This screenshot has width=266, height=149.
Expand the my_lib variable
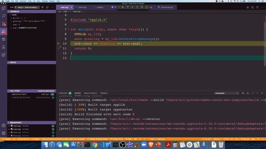click(x=11, y=18)
